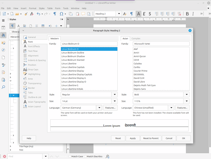
Task: Click the Reset to Parent button
Action: pyautogui.click(x=151, y=138)
